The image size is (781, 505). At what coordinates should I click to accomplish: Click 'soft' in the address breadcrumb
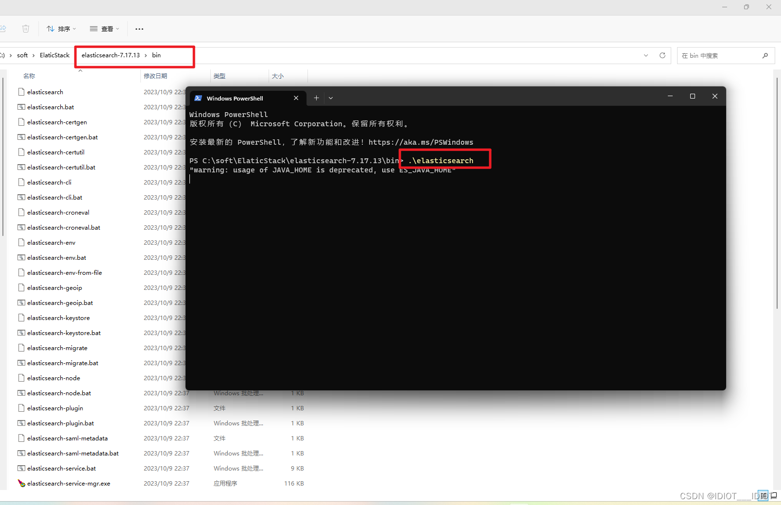[x=22, y=55]
